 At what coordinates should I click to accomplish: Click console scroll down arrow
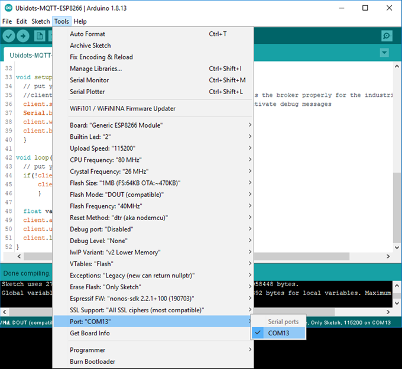(x=397, y=303)
